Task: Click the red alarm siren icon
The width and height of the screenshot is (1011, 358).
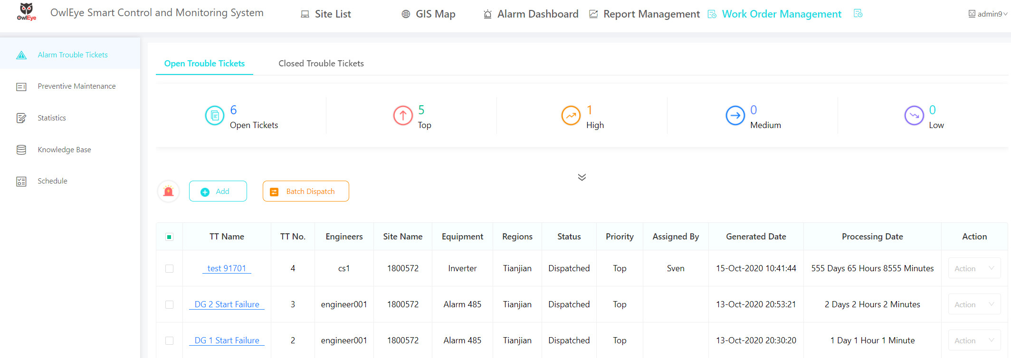Action: tap(168, 192)
